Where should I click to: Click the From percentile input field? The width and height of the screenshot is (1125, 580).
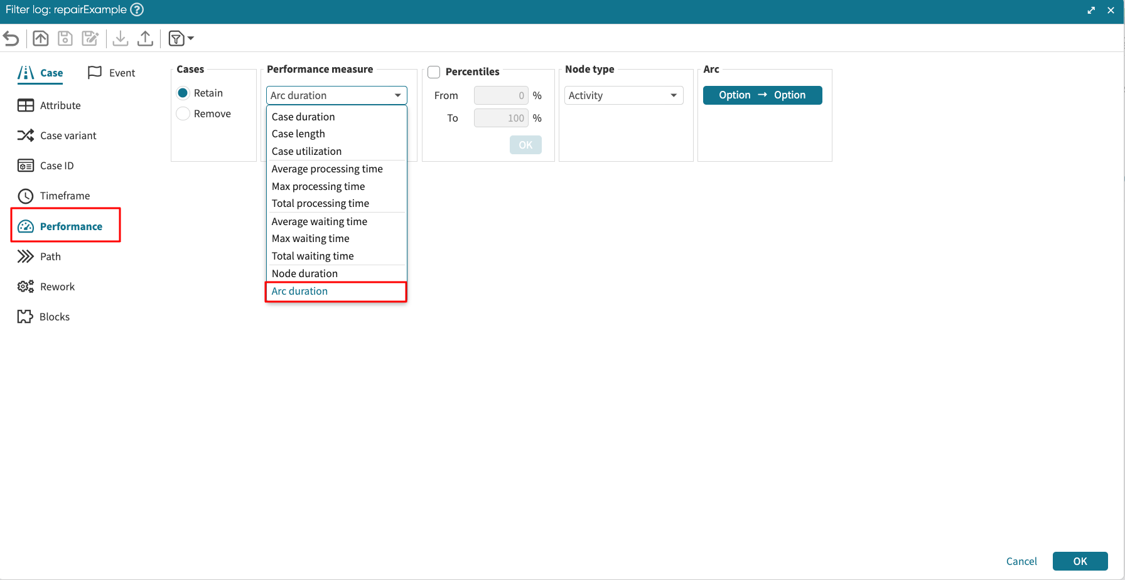point(500,95)
